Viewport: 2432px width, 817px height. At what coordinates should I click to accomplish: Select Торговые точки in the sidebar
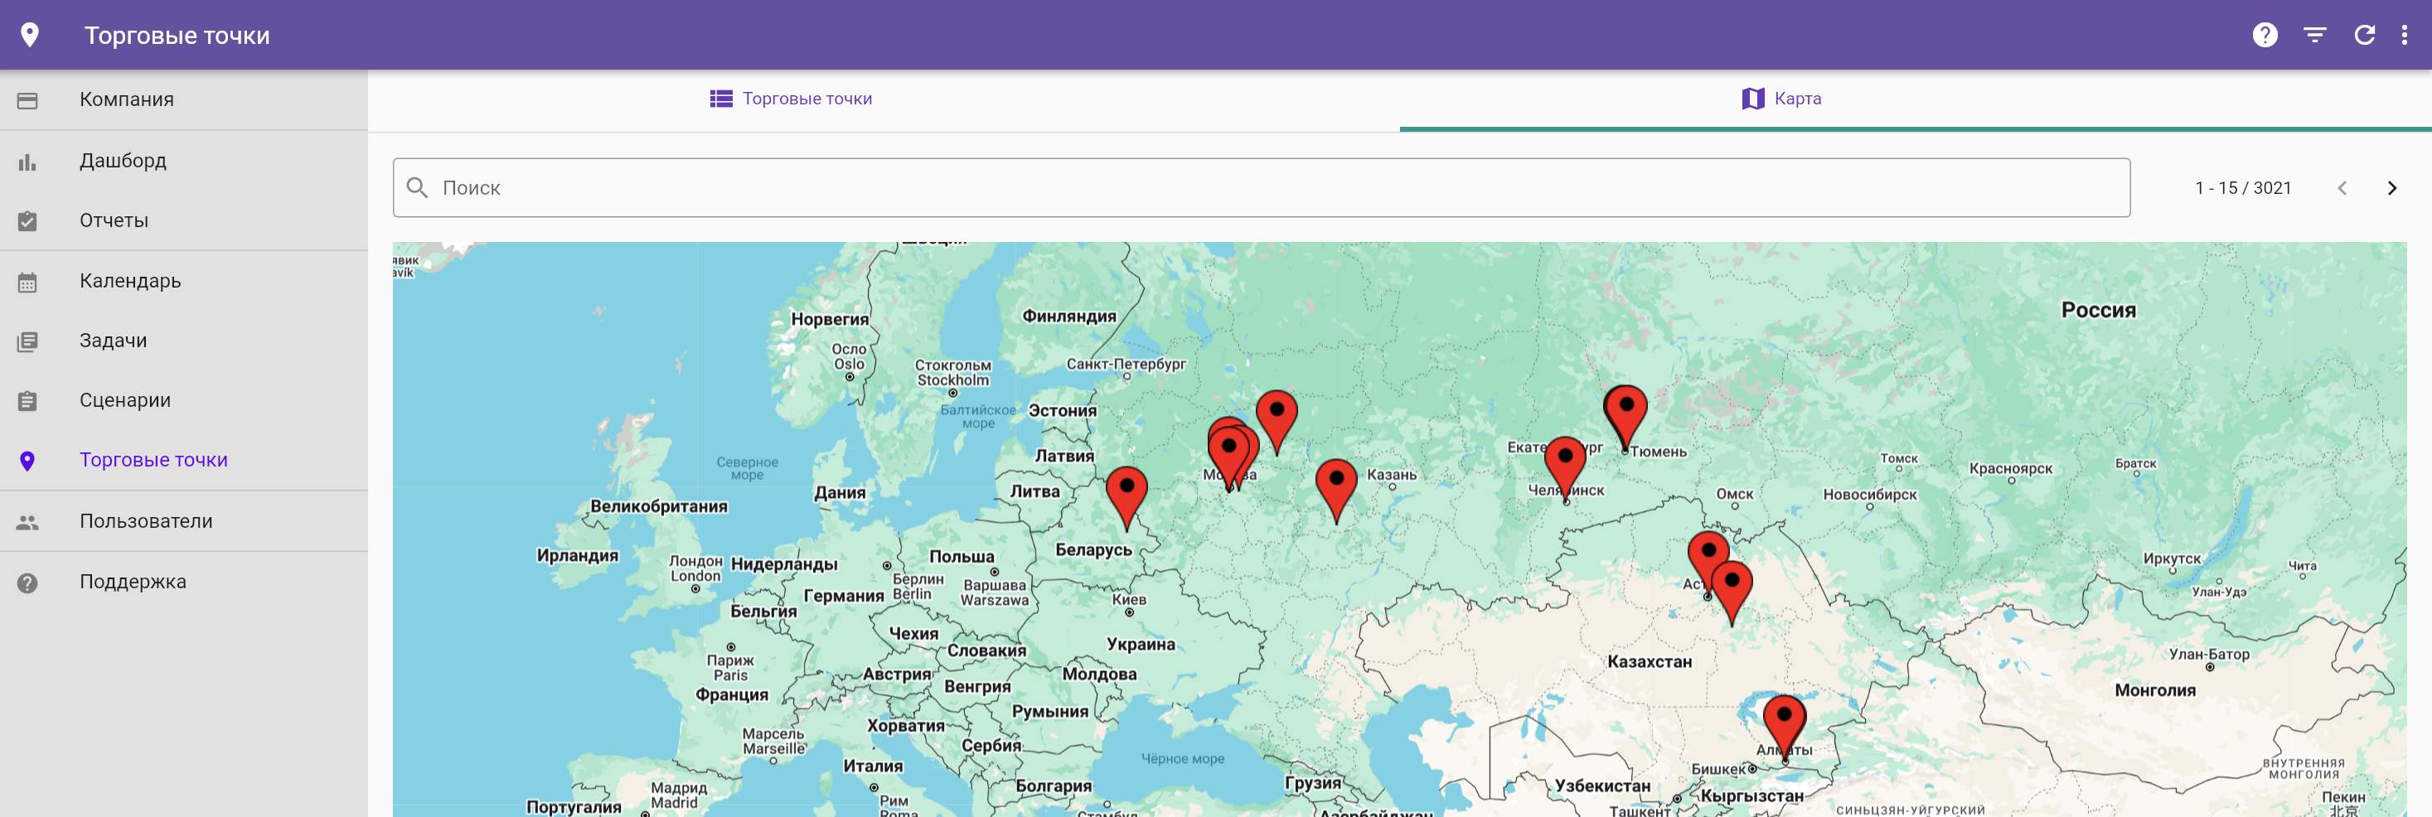tap(183, 461)
